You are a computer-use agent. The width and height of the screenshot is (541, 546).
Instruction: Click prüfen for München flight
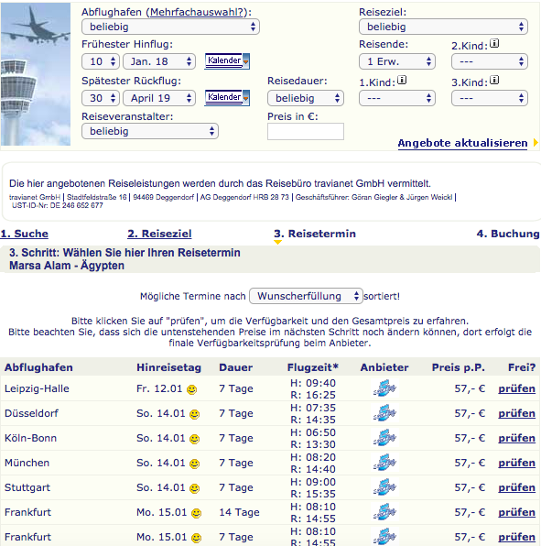516,463
